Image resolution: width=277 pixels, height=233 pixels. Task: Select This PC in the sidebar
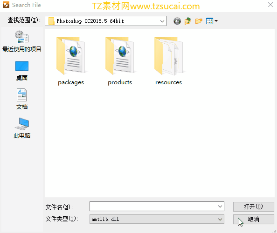pyautogui.click(x=22, y=128)
